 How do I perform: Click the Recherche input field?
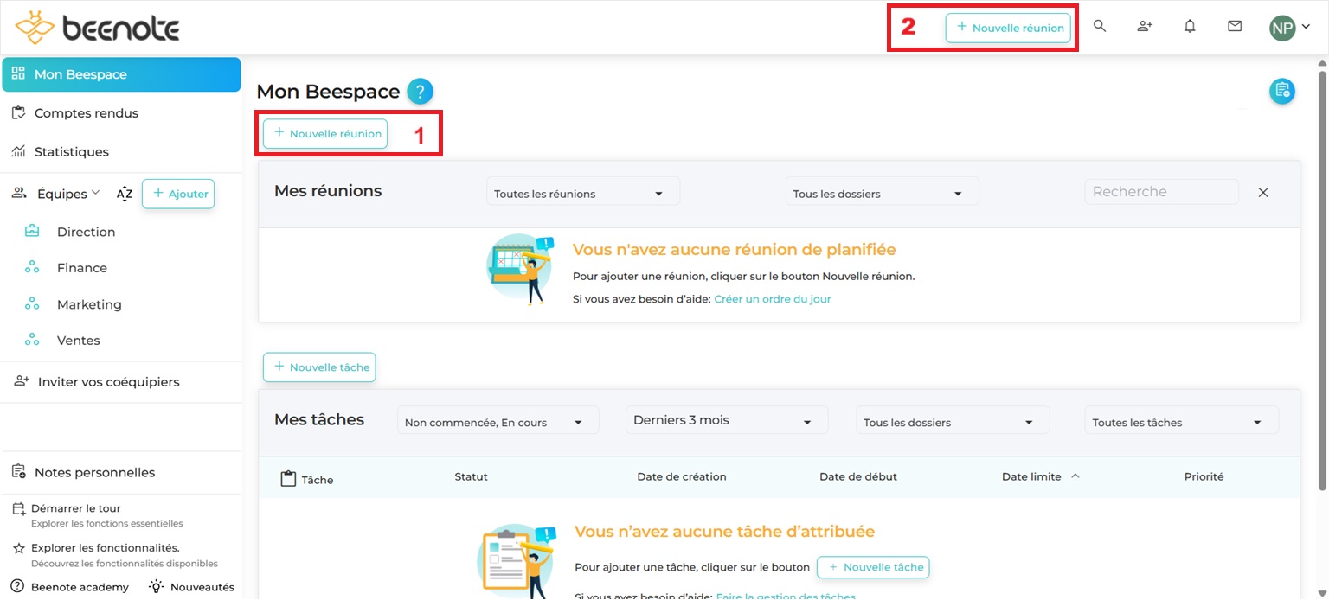1160,192
